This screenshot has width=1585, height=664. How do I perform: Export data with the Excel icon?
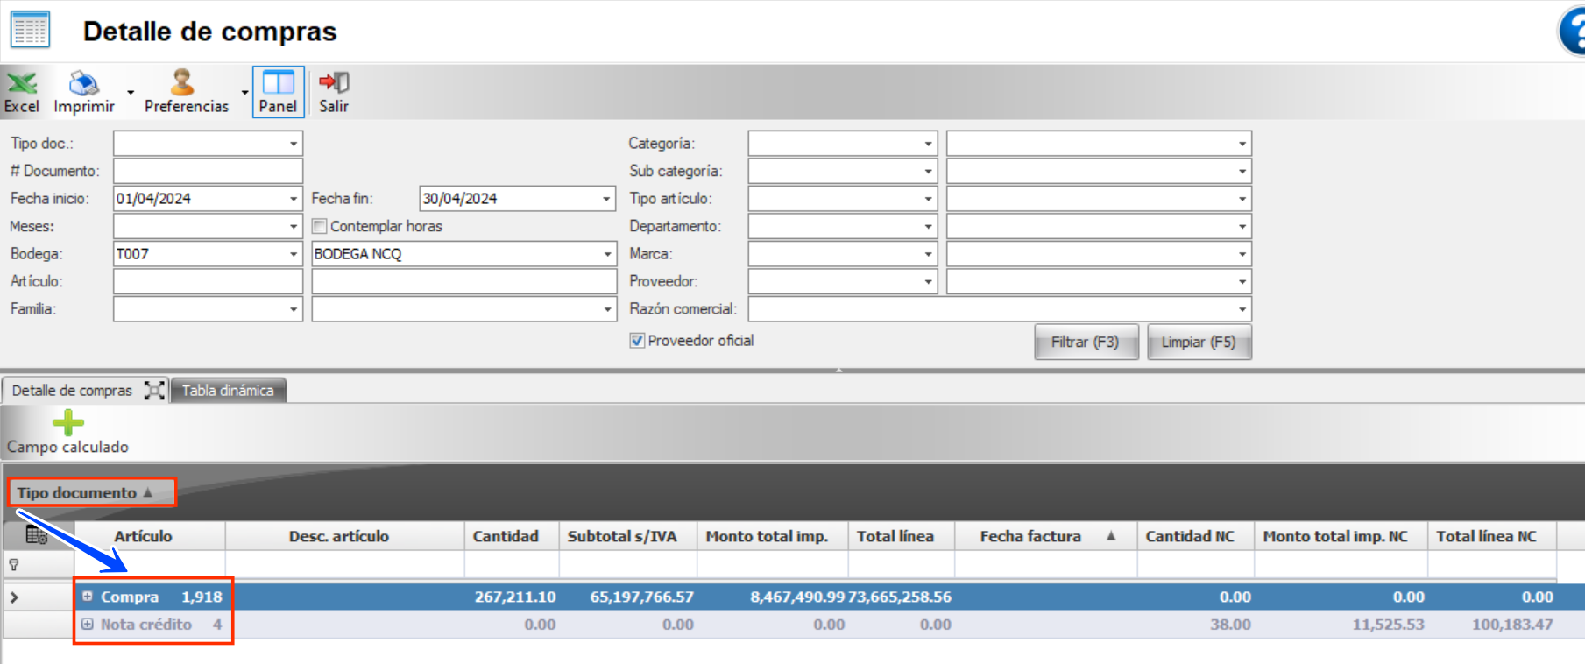[x=21, y=85]
